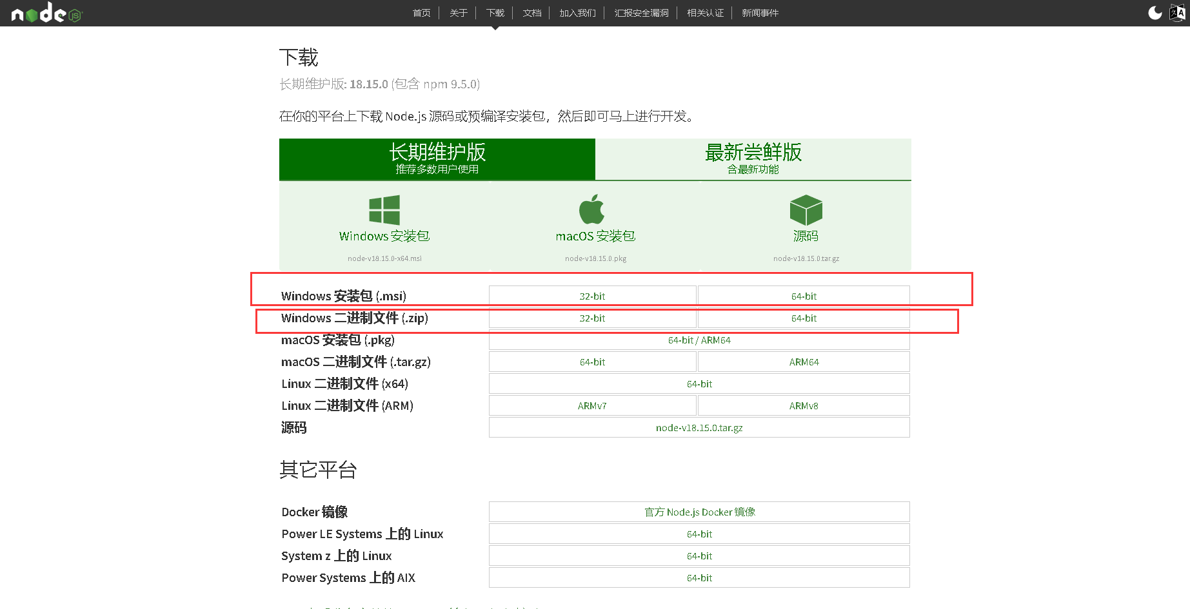Click the Windows 安装包 link
The height and width of the screenshot is (609, 1190).
point(384,237)
